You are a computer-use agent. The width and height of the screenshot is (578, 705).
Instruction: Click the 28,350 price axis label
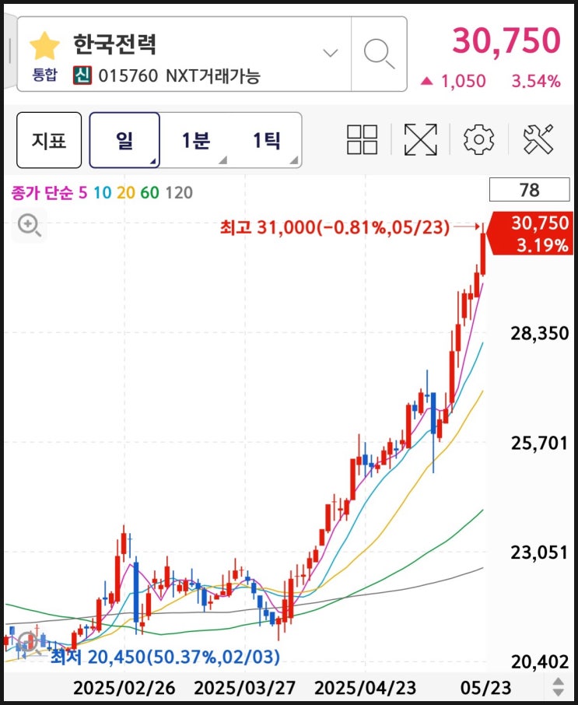point(540,334)
